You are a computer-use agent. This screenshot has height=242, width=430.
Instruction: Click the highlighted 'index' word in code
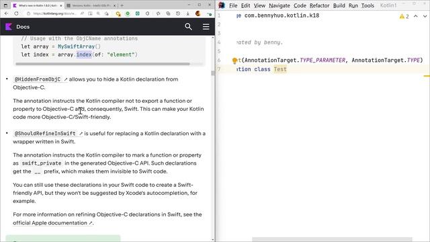(x=84, y=54)
